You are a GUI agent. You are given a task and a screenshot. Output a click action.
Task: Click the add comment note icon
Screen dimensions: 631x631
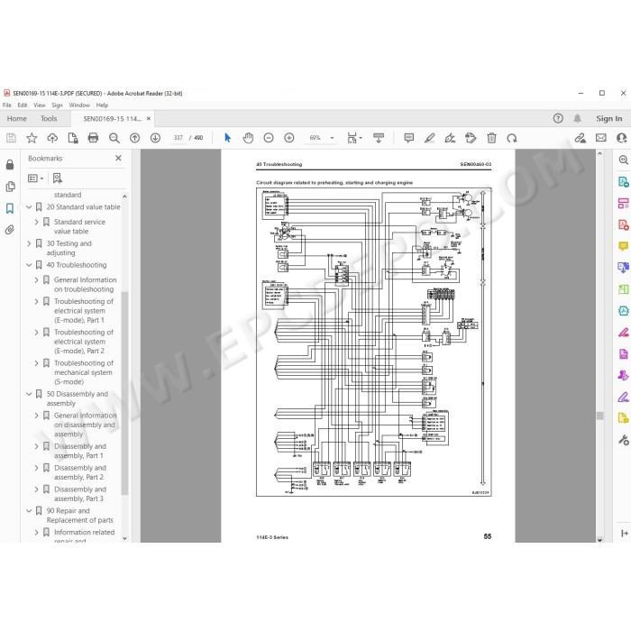[x=409, y=138]
